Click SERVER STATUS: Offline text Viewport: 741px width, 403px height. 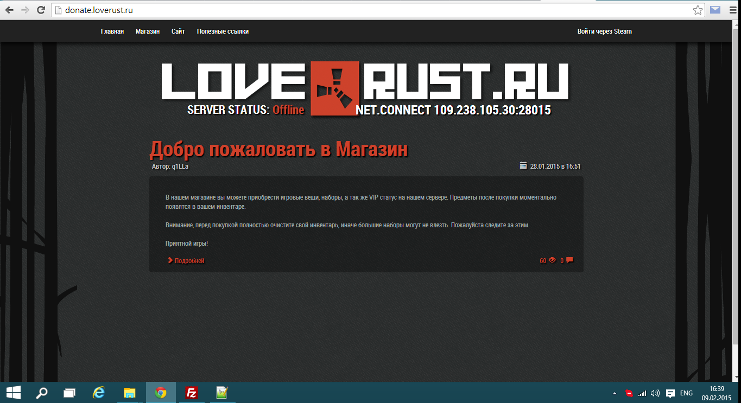(245, 110)
